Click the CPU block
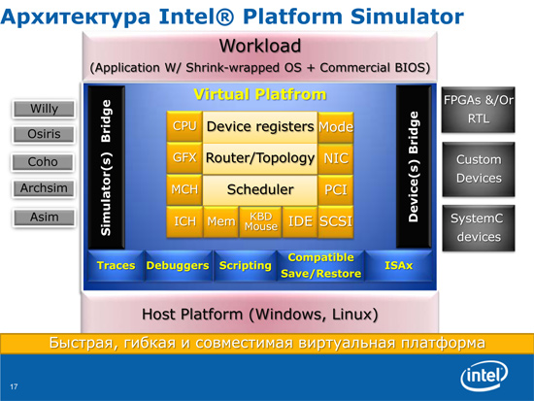This screenshot has height=401, width=534. click(x=184, y=126)
